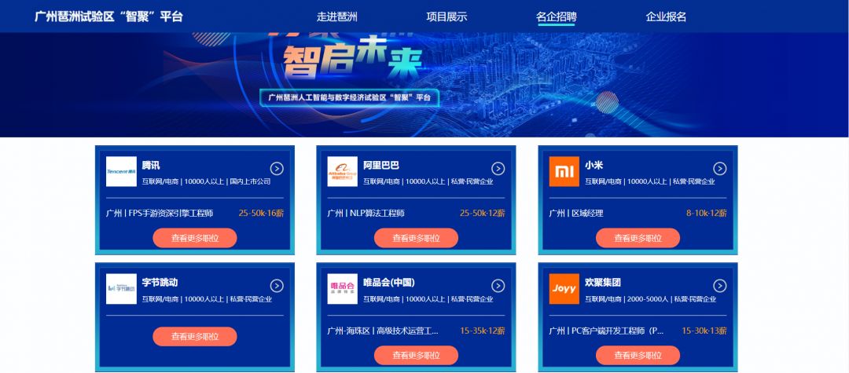Click the 智启未来 banner image
The width and height of the screenshot is (849, 373).
pos(424,84)
